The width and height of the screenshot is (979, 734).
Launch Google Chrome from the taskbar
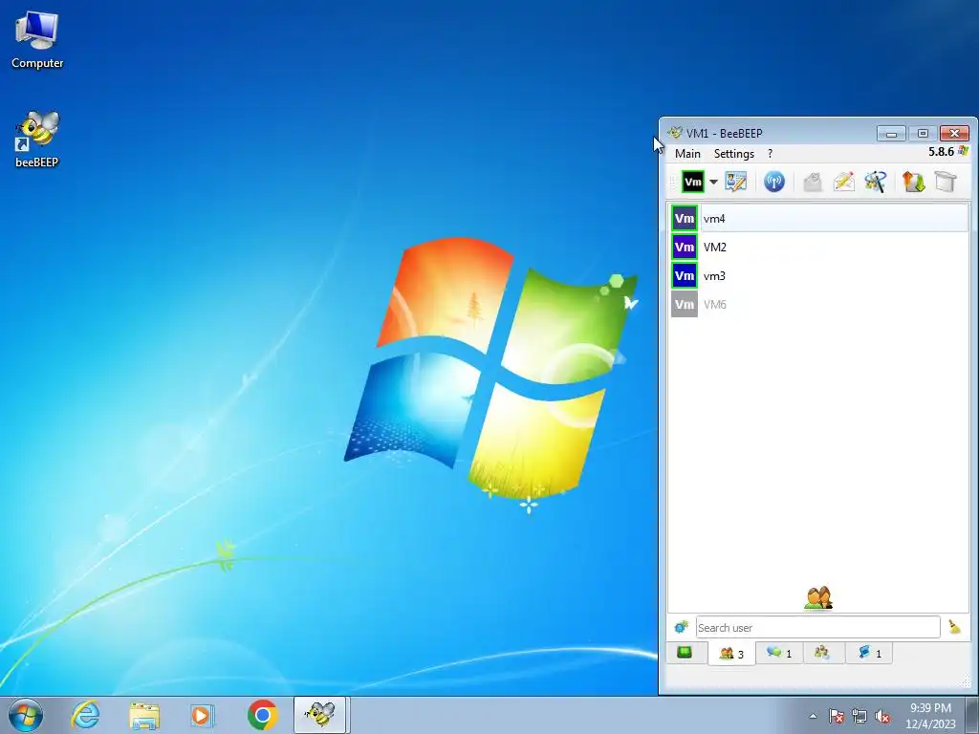(262, 715)
